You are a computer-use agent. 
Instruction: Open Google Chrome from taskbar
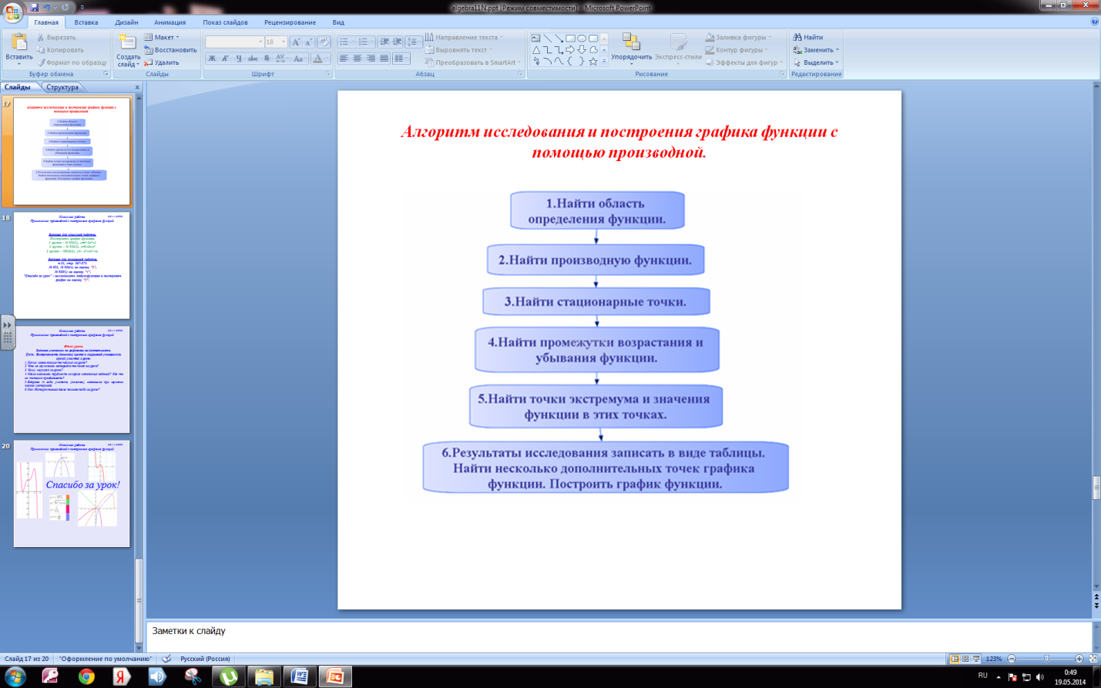tap(86, 676)
